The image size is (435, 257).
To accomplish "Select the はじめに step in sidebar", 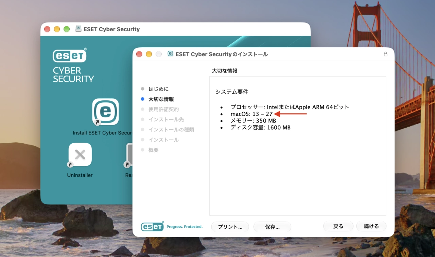I will click(158, 89).
